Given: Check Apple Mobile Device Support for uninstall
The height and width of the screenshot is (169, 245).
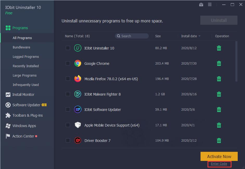Looking at the screenshot, I should coord(68,125).
